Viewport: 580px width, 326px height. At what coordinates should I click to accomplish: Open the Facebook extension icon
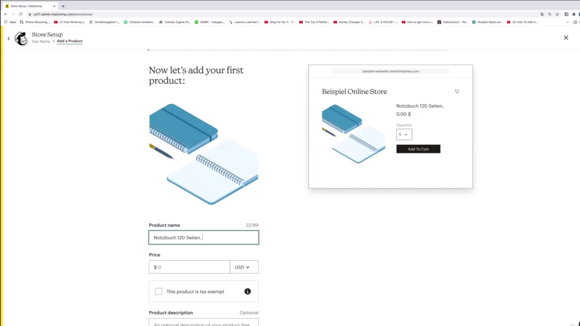[x=566, y=14]
